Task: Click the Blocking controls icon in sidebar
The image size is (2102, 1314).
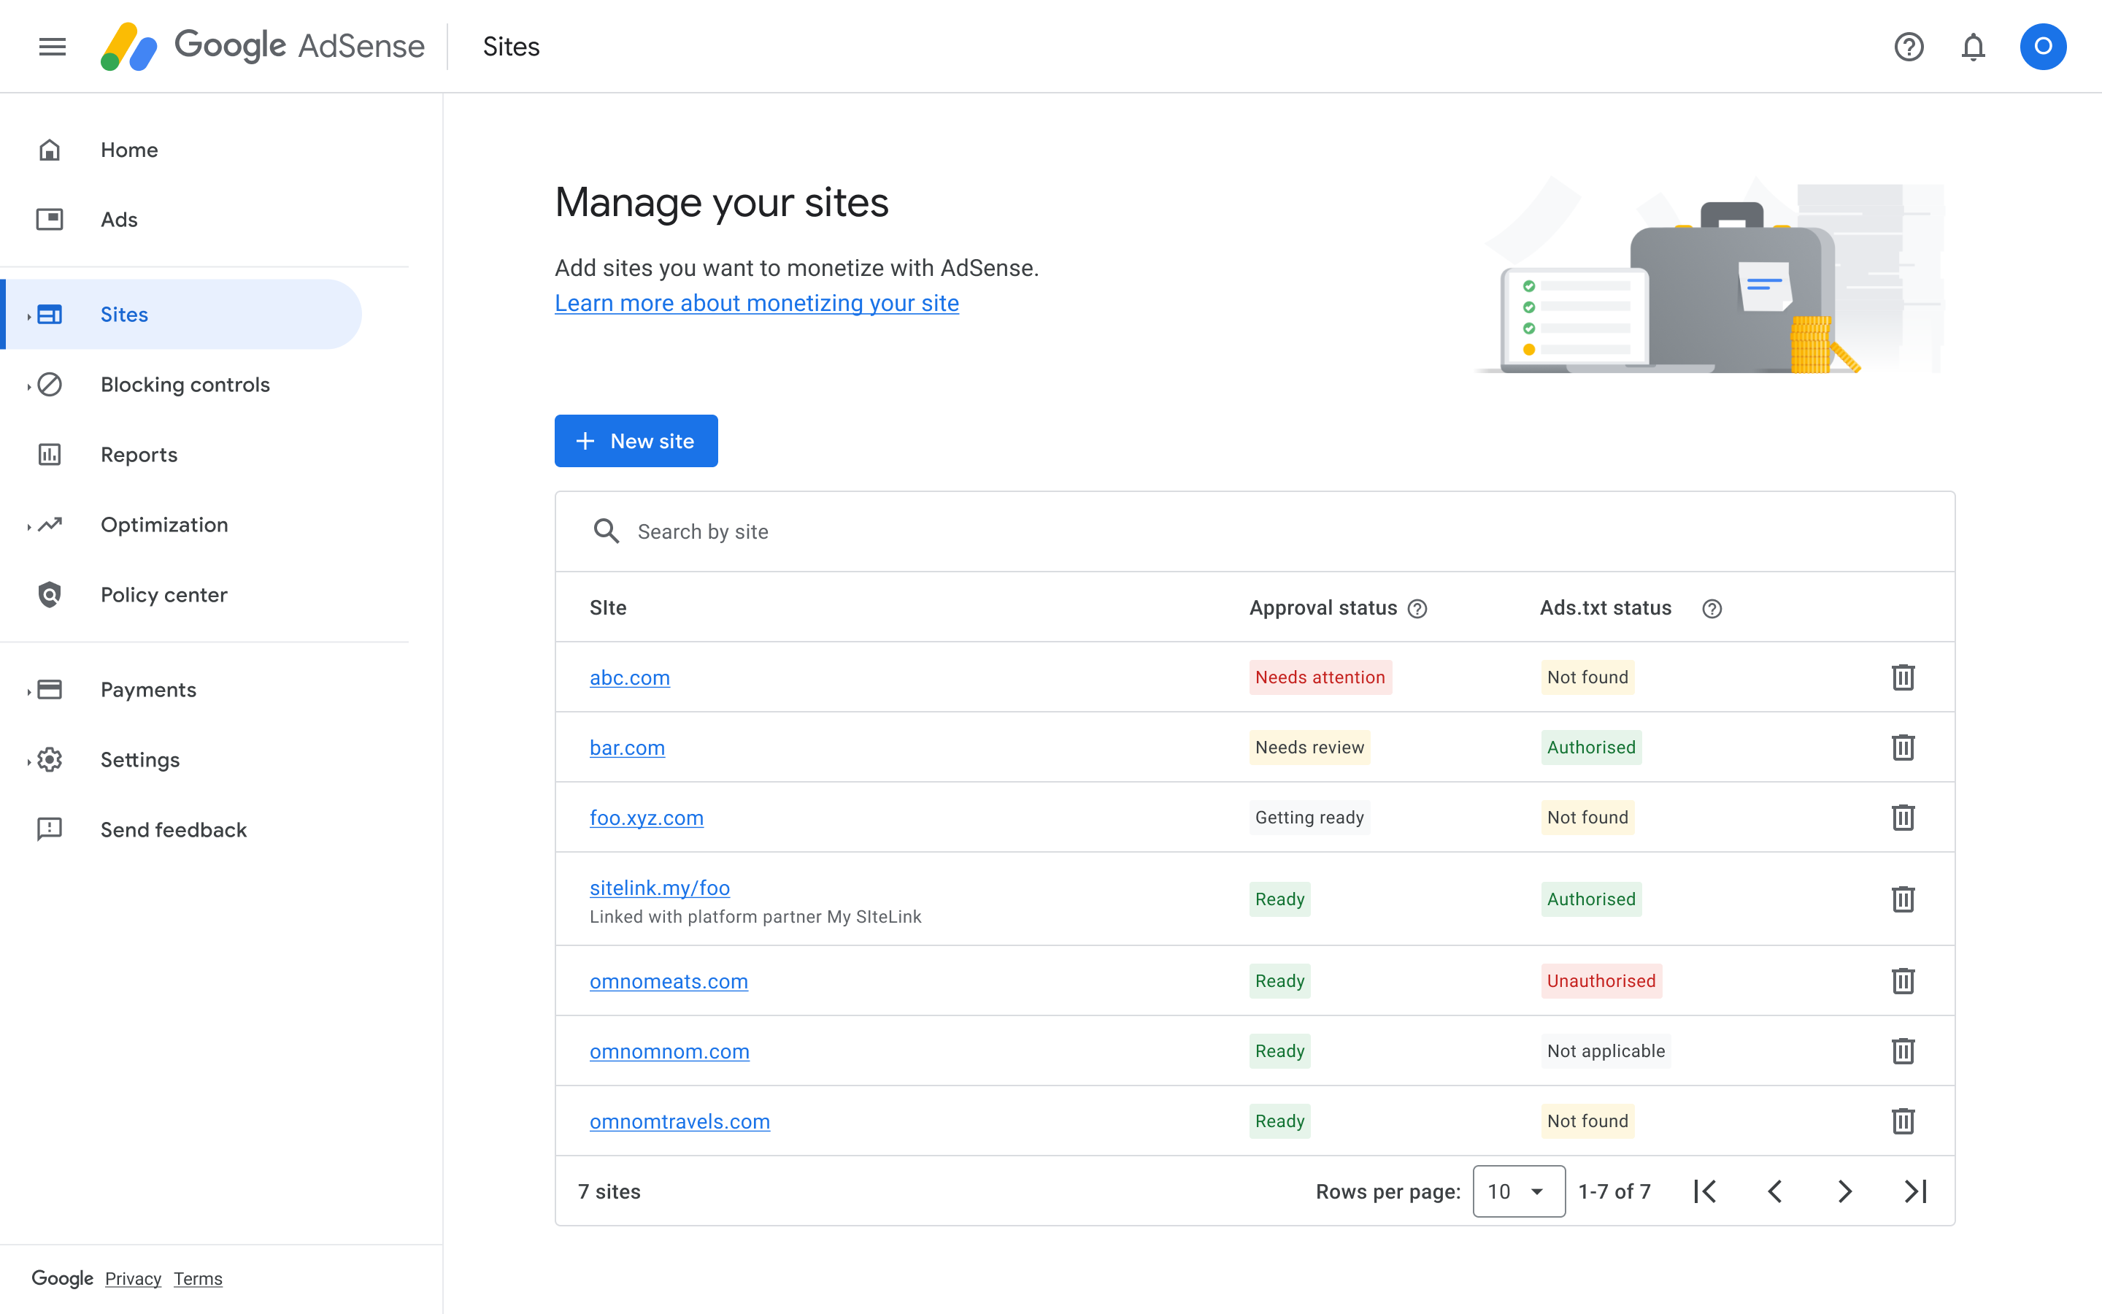Action: (x=50, y=383)
